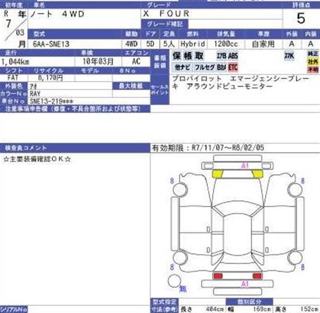
Task: Click the AC air conditioner value
Action: coord(136,61)
